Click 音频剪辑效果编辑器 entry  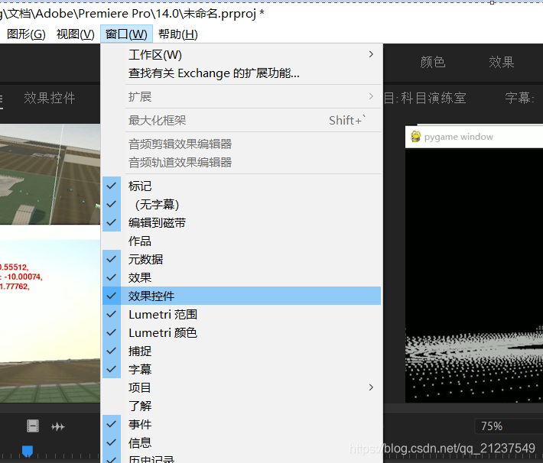[242, 144]
